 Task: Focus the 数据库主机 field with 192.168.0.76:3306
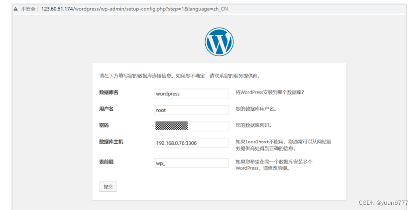(x=191, y=143)
